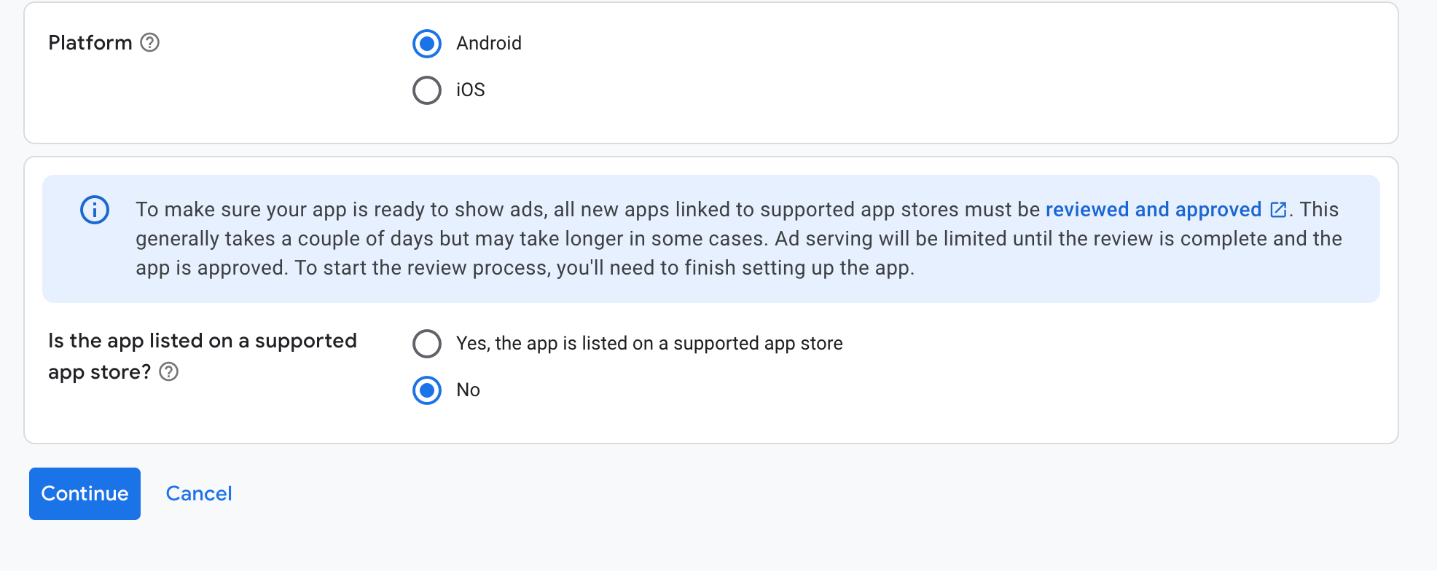This screenshot has height=571, width=1437.
Task: Cancel the app setup
Action: (199, 494)
